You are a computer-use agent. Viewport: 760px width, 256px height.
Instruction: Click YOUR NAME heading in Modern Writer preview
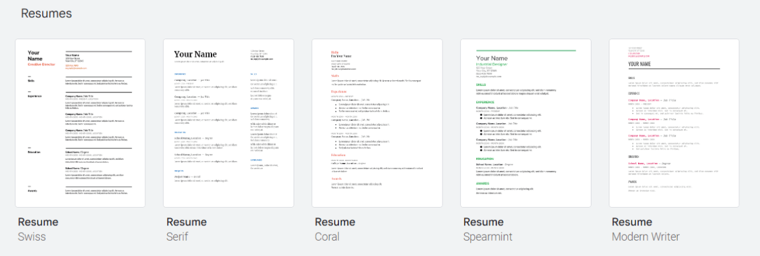tap(639, 64)
